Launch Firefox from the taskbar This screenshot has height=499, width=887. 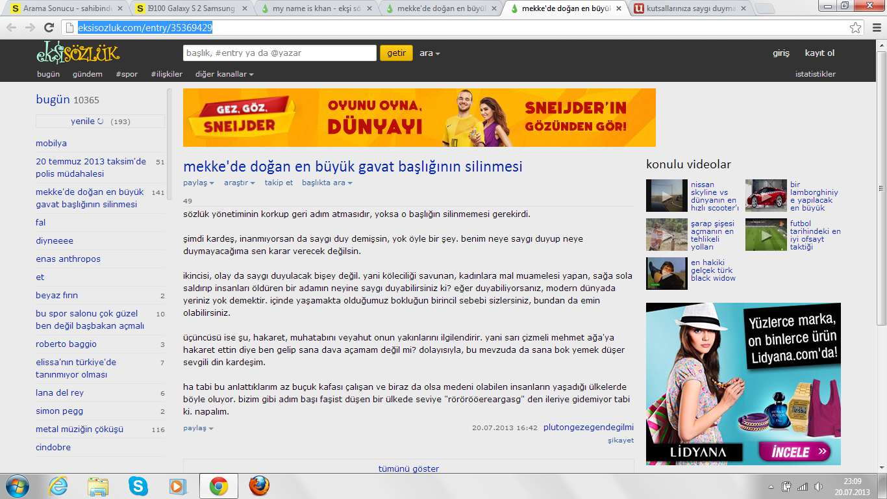pos(259,485)
